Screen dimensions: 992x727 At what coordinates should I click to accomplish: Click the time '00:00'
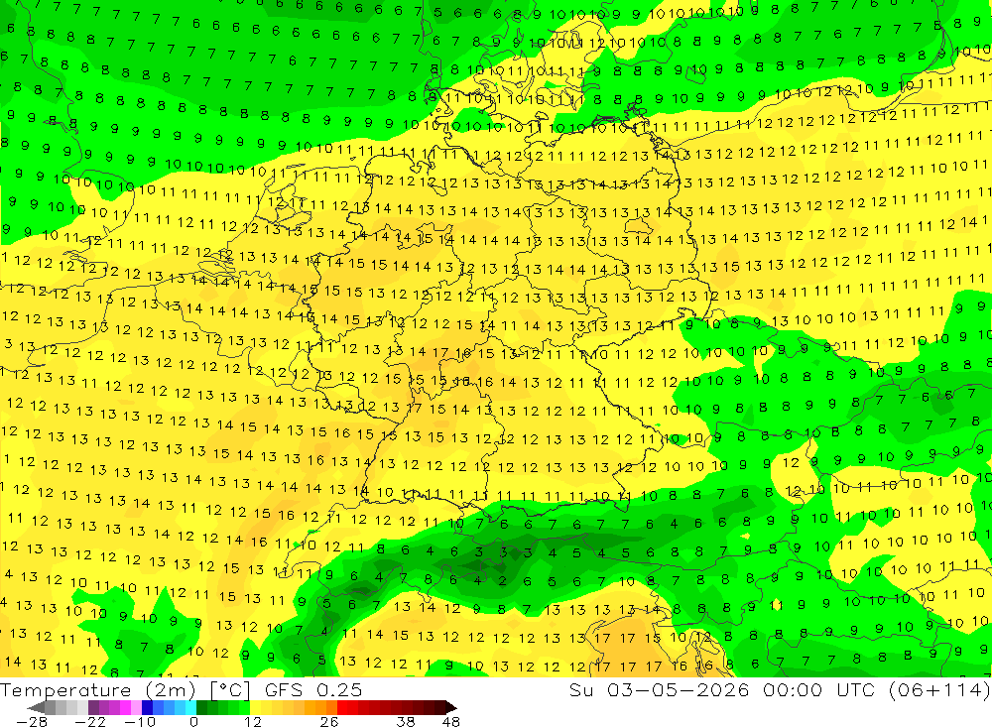pos(794,689)
